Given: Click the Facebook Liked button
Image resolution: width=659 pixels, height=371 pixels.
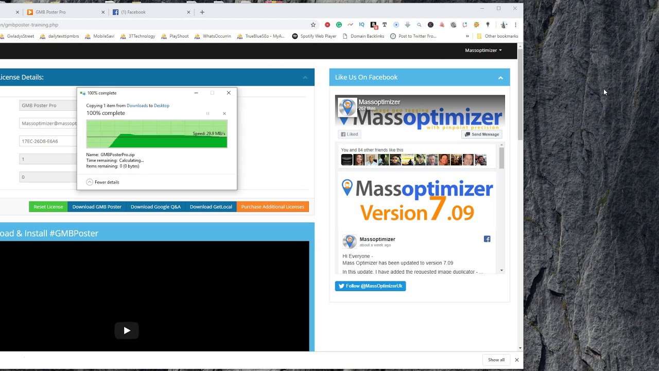Looking at the screenshot, I should pyautogui.click(x=349, y=134).
